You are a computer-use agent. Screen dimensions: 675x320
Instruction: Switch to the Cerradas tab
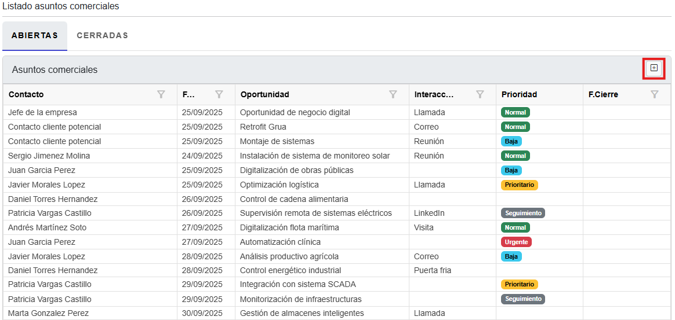102,35
